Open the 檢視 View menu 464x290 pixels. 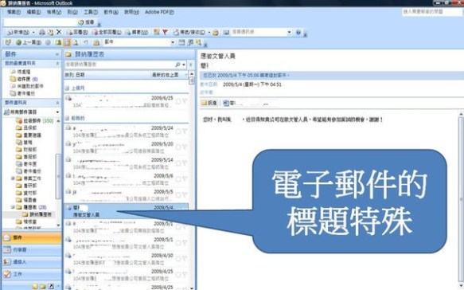[x=54, y=12]
